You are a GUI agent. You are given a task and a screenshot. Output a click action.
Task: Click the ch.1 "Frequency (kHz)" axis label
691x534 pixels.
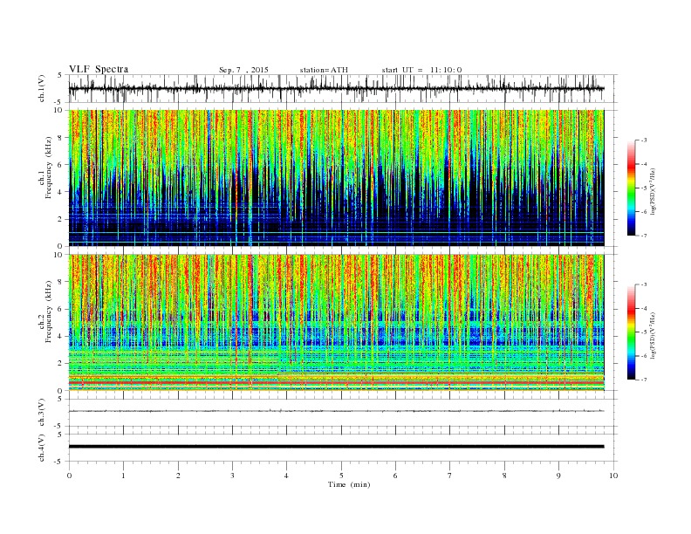49,168
